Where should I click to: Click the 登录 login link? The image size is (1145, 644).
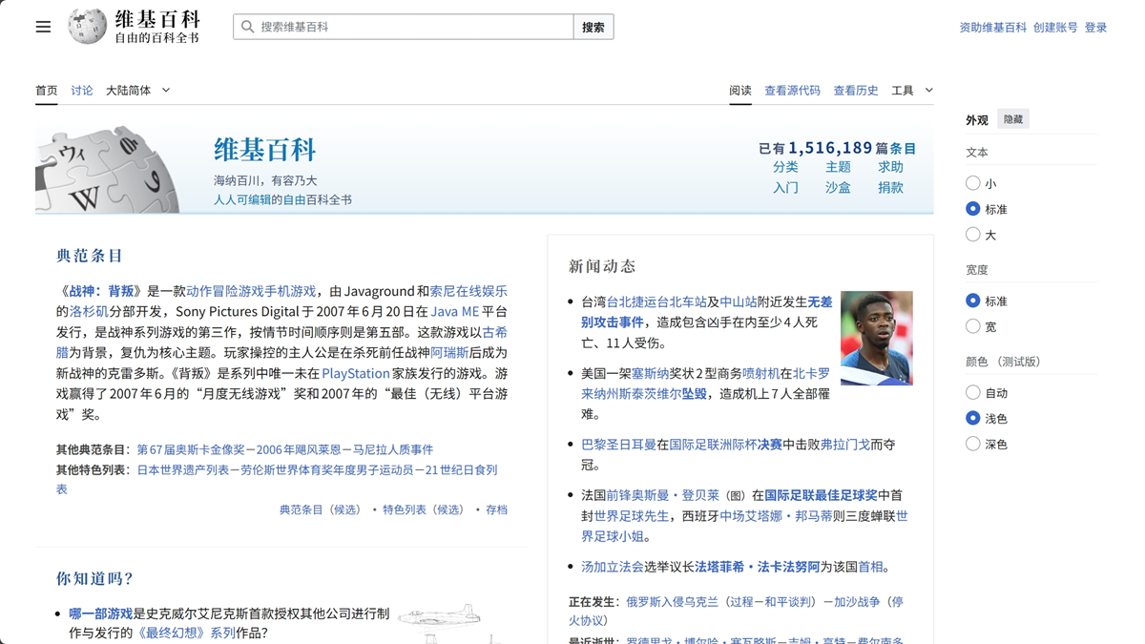(x=1096, y=27)
